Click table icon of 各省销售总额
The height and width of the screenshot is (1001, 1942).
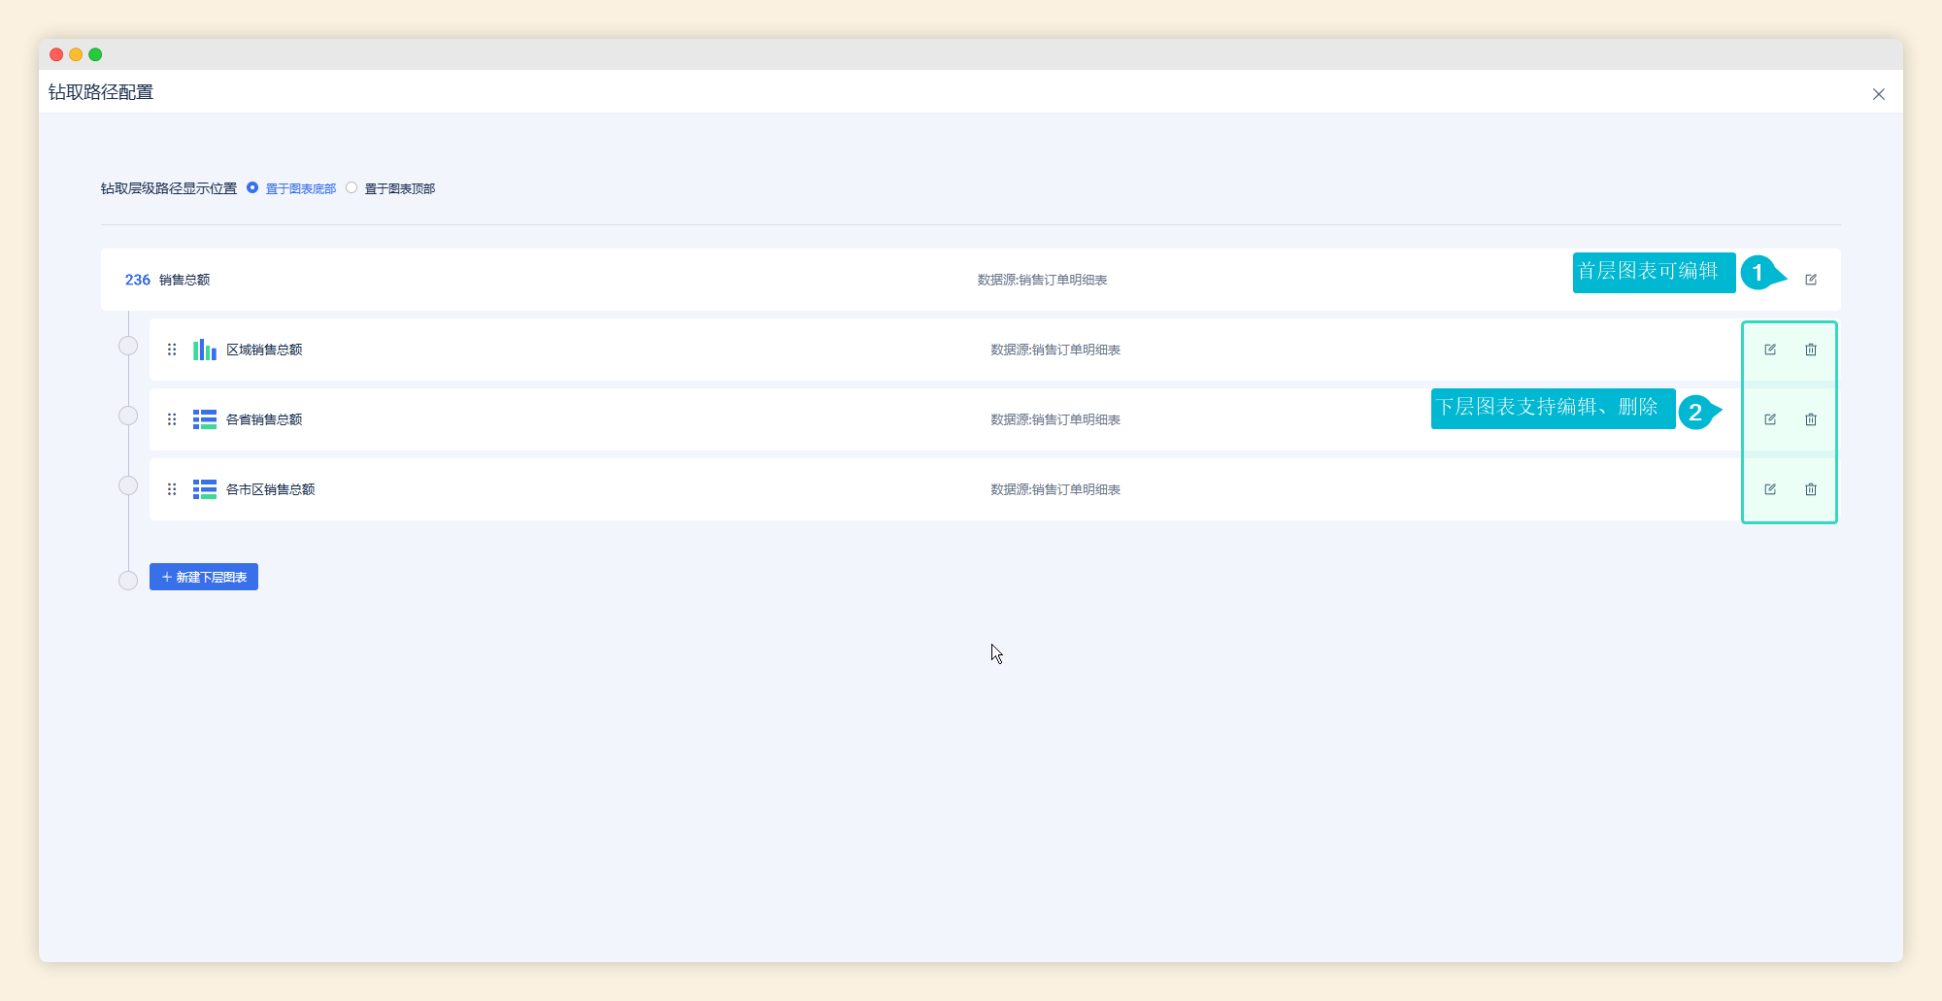point(205,419)
